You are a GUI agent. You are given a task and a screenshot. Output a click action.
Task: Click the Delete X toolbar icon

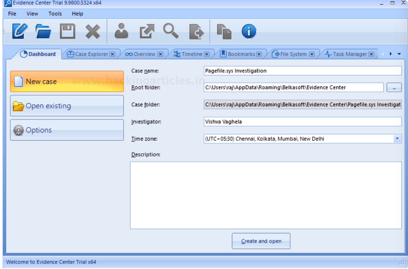coord(93,32)
